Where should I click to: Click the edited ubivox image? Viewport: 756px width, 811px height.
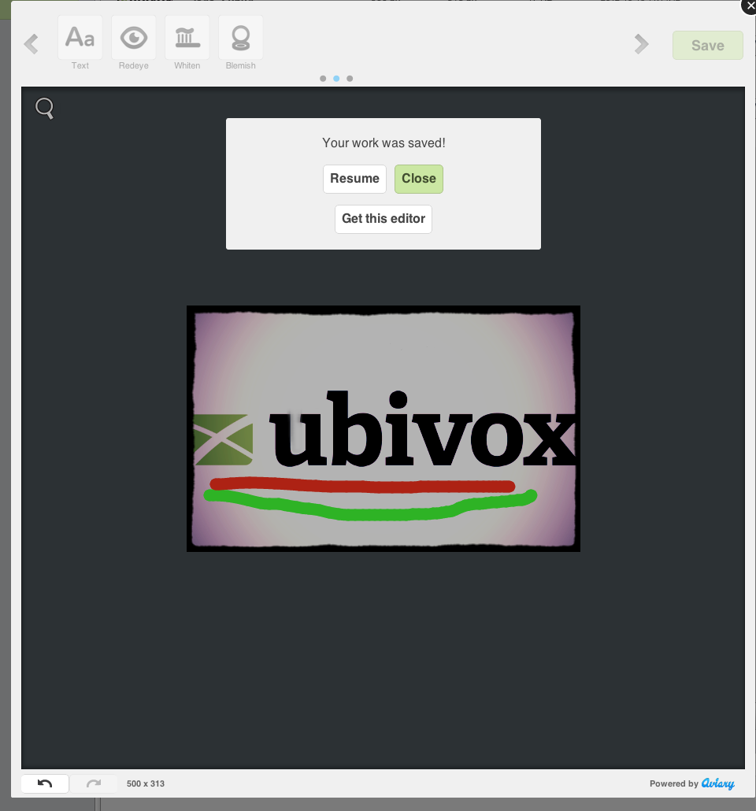click(x=384, y=429)
